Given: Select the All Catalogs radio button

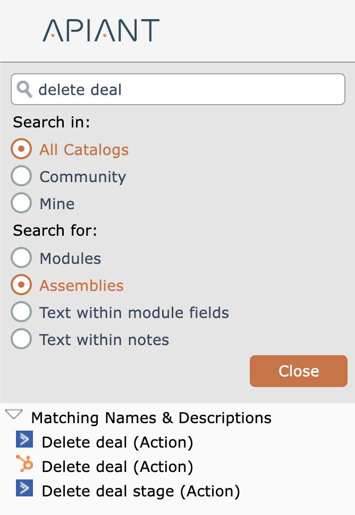Looking at the screenshot, I should (21, 150).
